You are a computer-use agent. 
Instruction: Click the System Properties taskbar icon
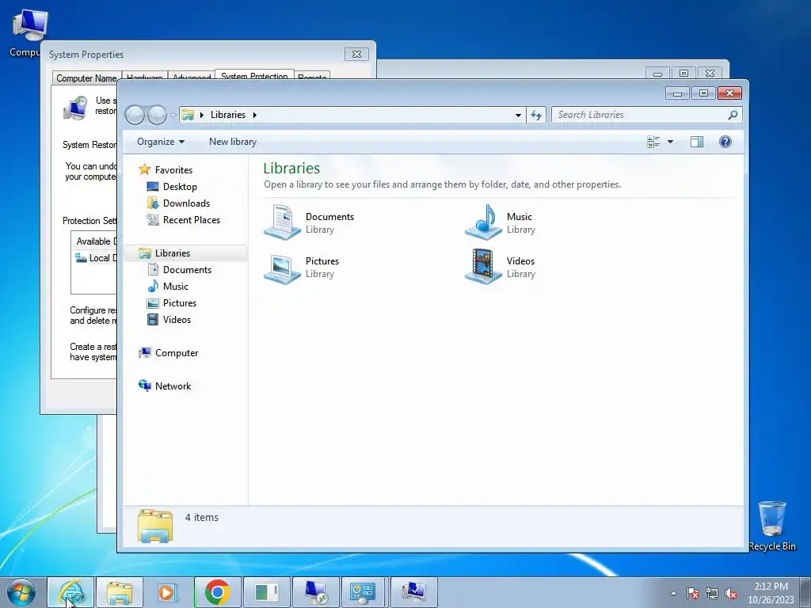pos(413,592)
